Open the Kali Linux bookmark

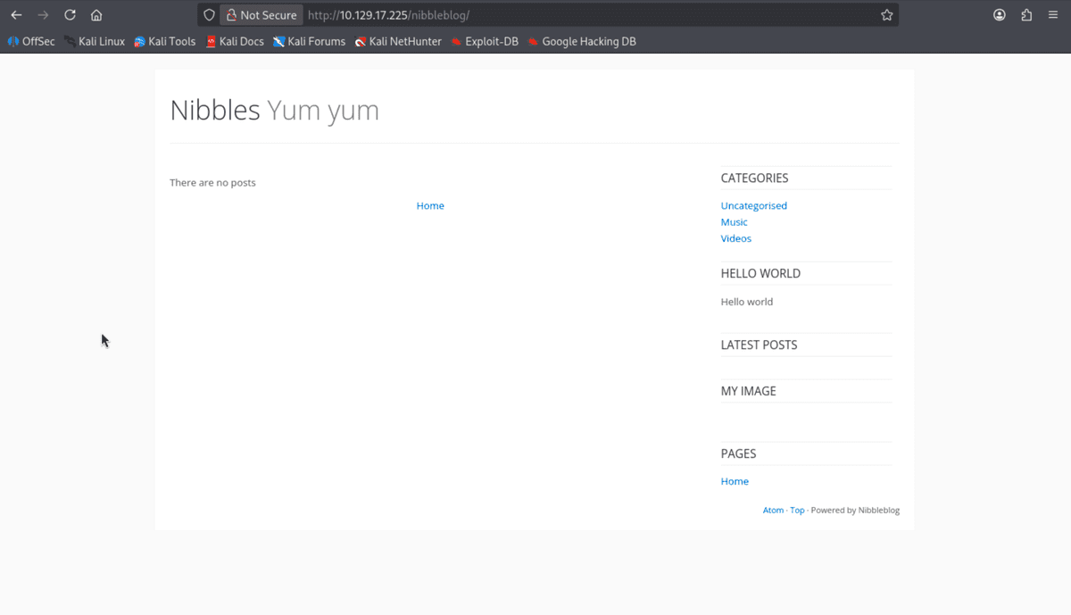(95, 41)
